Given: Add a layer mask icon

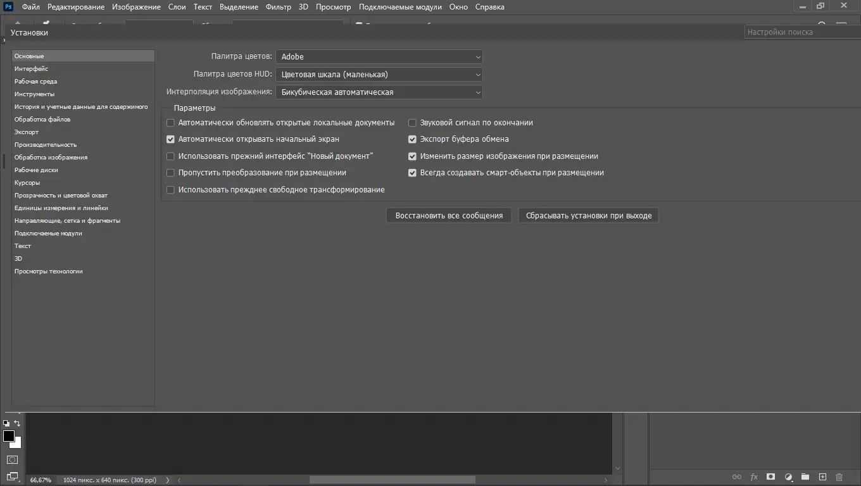Looking at the screenshot, I should point(771,477).
